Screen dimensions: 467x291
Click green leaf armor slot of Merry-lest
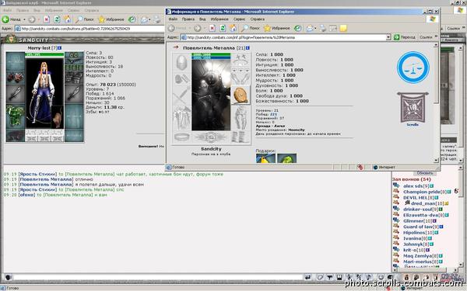click(x=16, y=116)
